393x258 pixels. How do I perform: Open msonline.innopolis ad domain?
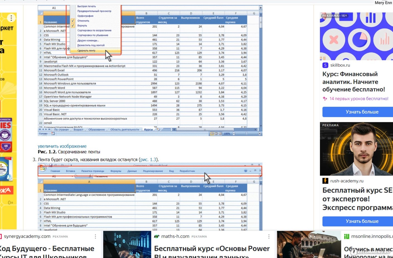coord(372,236)
